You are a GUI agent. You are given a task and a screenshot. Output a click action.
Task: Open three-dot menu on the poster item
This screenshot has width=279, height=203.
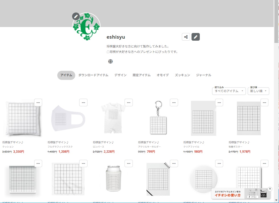(264, 103)
